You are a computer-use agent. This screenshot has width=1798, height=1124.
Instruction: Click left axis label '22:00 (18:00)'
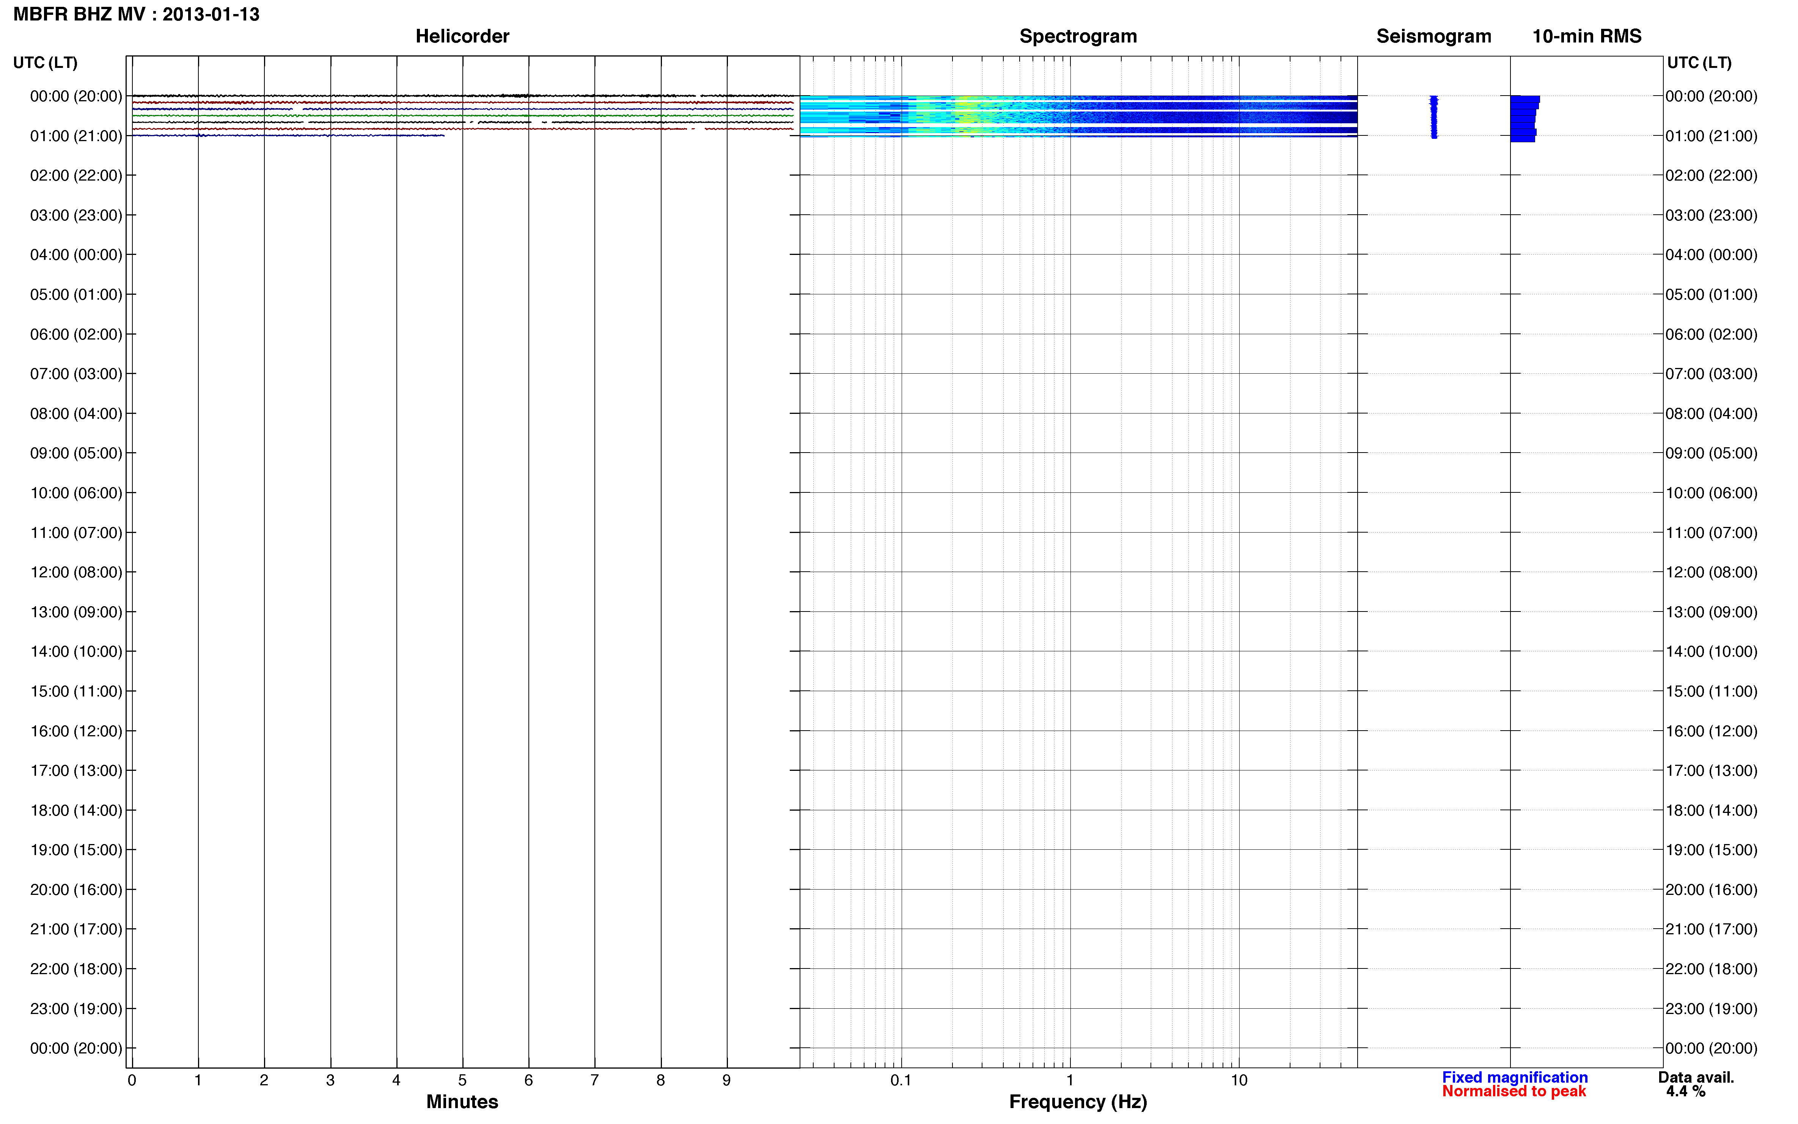tap(76, 968)
